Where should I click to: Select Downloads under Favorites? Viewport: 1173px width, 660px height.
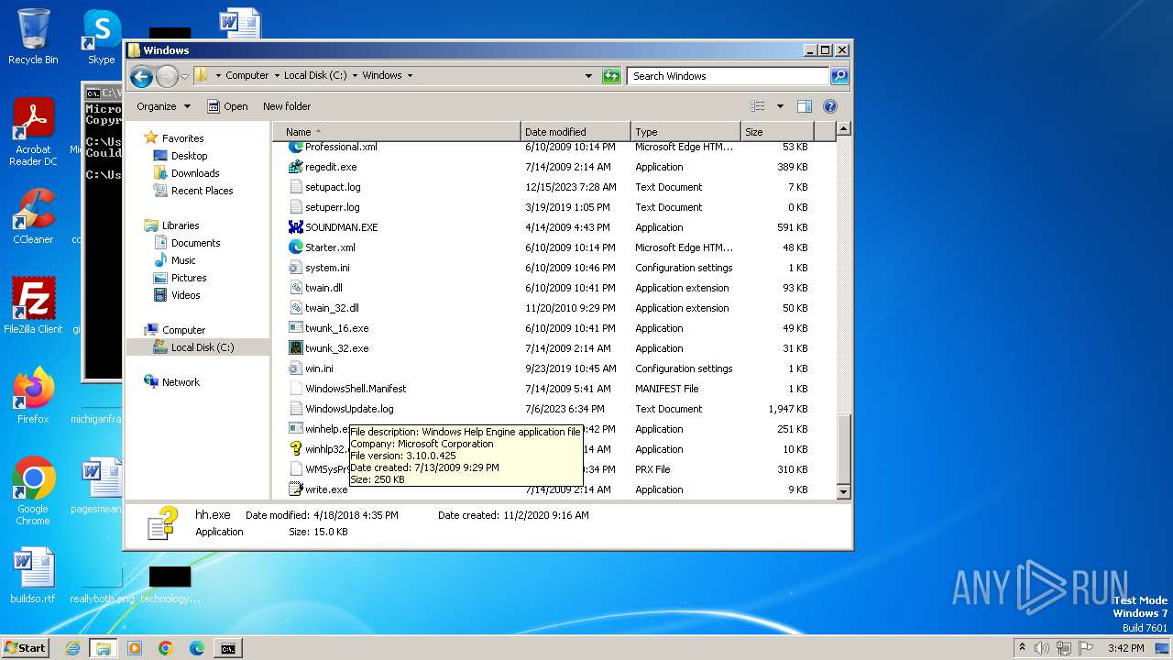point(195,173)
